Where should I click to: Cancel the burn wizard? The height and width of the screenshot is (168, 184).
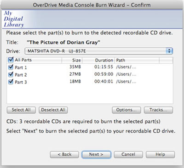tap(128, 155)
